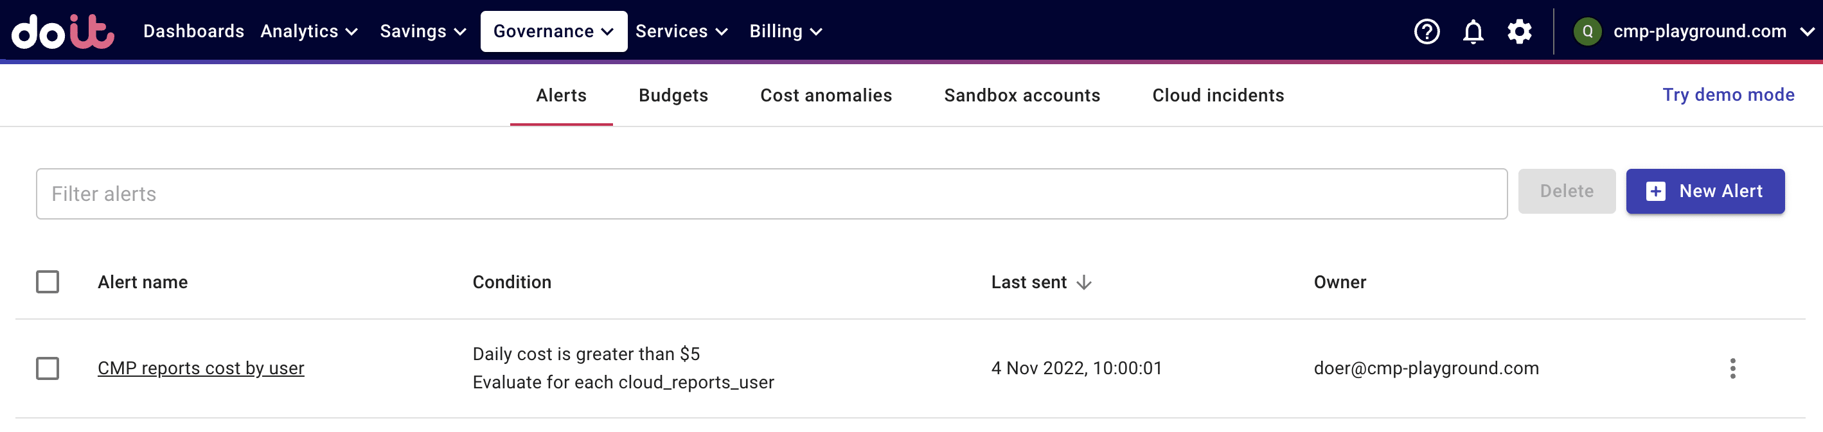Open the notifications bell icon
Screen dimensions: 1823x432
(1473, 32)
